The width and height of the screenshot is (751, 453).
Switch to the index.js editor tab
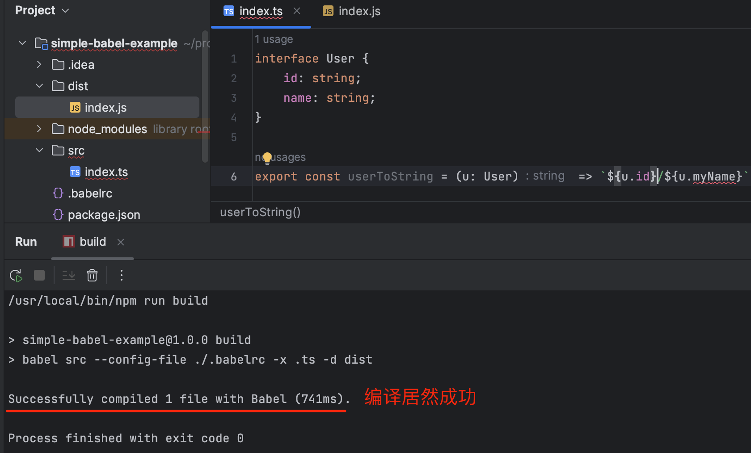click(359, 11)
